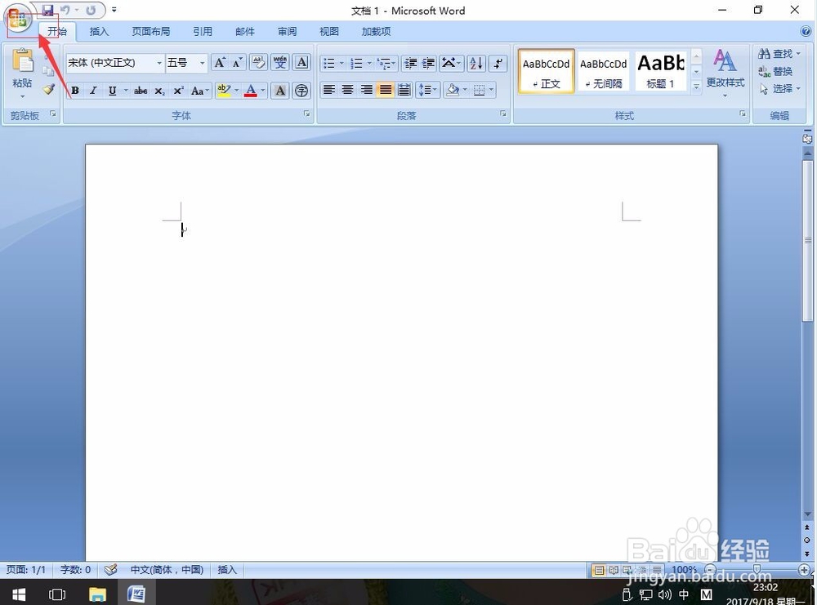Apply distributed alignment
Image resolution: width=817 pixels, height=605 pixels.
pyautogui.click(x=404, y=90)
